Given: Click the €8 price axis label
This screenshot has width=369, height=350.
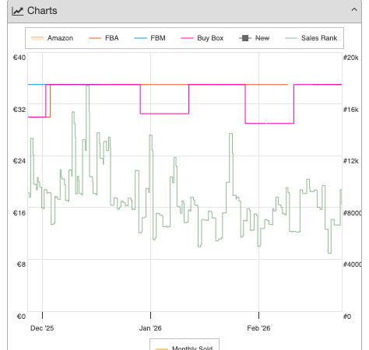Looking at the screenshot, I should click(21, 264).
